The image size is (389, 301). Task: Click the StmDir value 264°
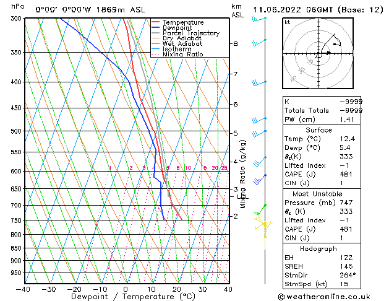click(348, 276)
